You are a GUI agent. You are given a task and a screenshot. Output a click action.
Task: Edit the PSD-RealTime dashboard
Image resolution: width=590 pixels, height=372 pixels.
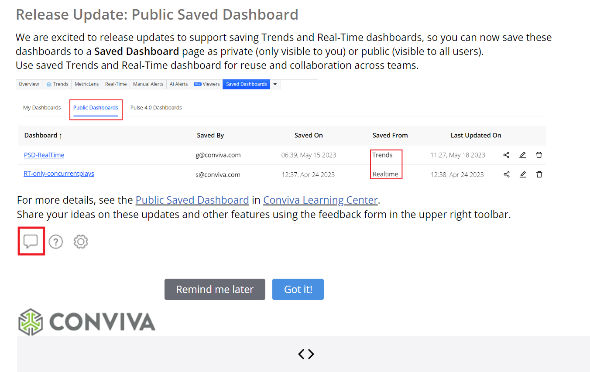(x=523, y=155)
